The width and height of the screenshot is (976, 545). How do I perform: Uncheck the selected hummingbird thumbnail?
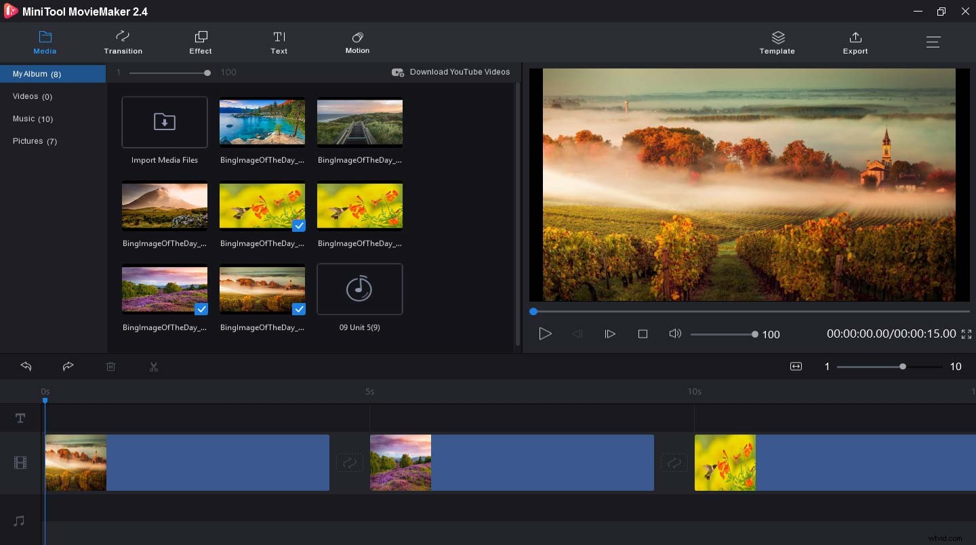click(x=298, y=226)
